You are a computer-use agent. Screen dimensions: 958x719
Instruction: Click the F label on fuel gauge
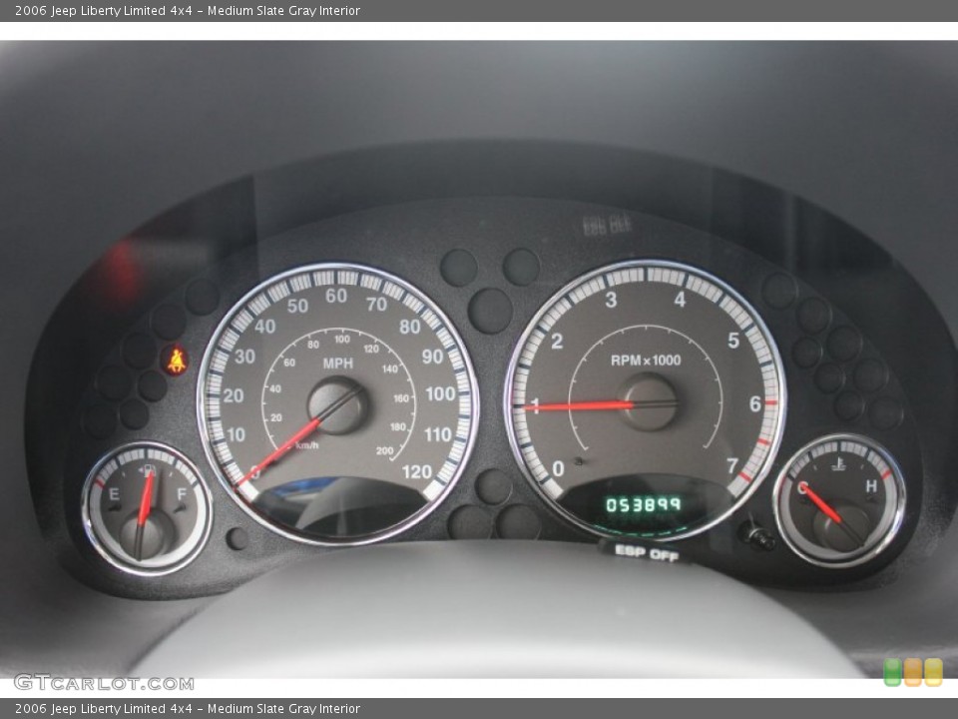point(182,493)
